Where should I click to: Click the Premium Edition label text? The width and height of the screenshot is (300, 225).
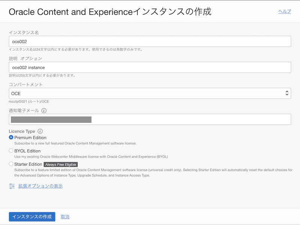pos(30,137)
